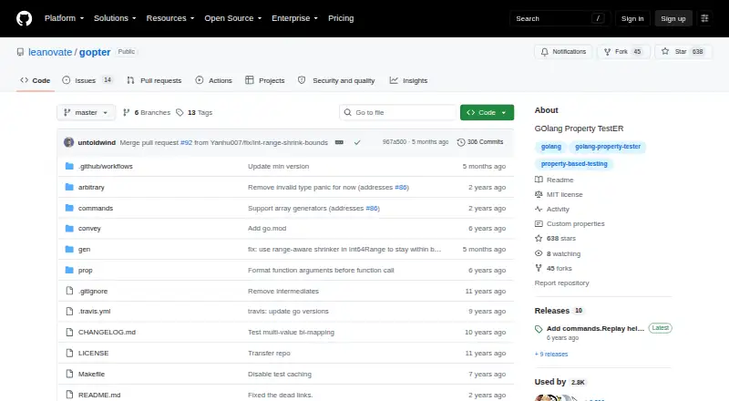Click the Sign in button
Viewport: 729px width, 401px height.
[632, 18]
